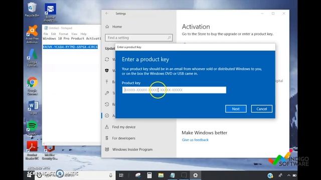Open the View menu in Notepad
Image resolution: width=321 pixels, height=180 pixels.
[x=74, y=34]
